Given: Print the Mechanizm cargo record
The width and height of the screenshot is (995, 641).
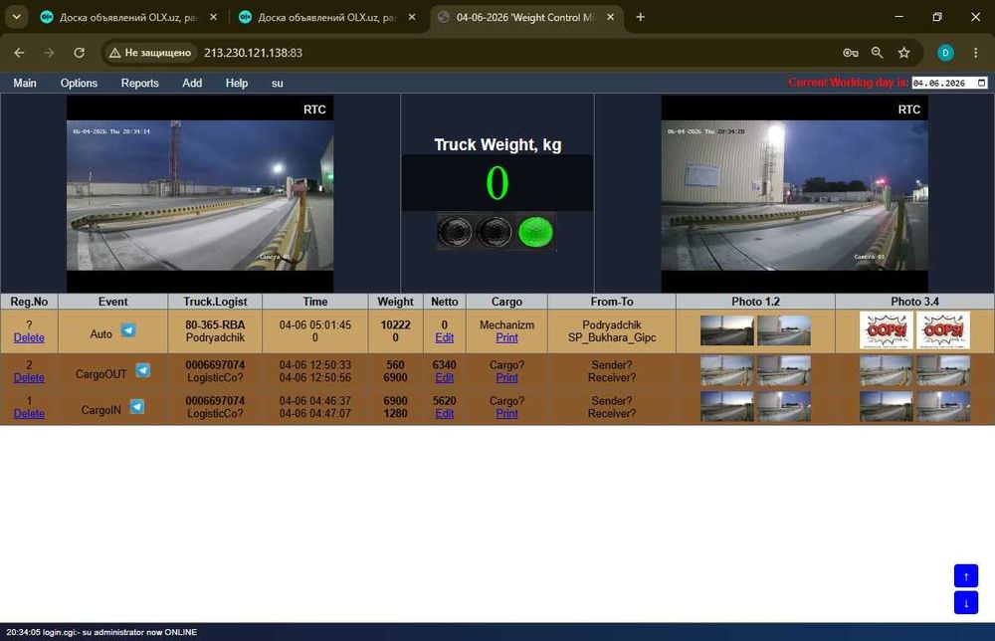Looking at the screenshot, I should click(506, 337).
